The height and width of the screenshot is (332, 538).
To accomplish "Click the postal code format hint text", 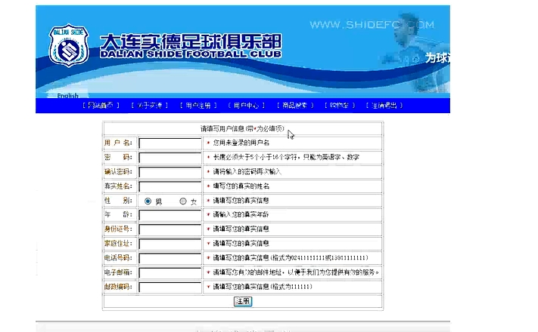I will (263, 287).
